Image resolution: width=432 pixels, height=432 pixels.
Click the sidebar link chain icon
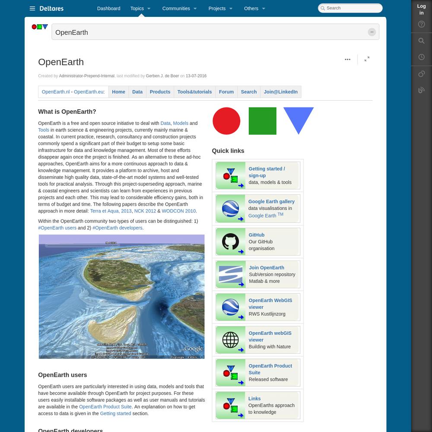pos(421,74)
